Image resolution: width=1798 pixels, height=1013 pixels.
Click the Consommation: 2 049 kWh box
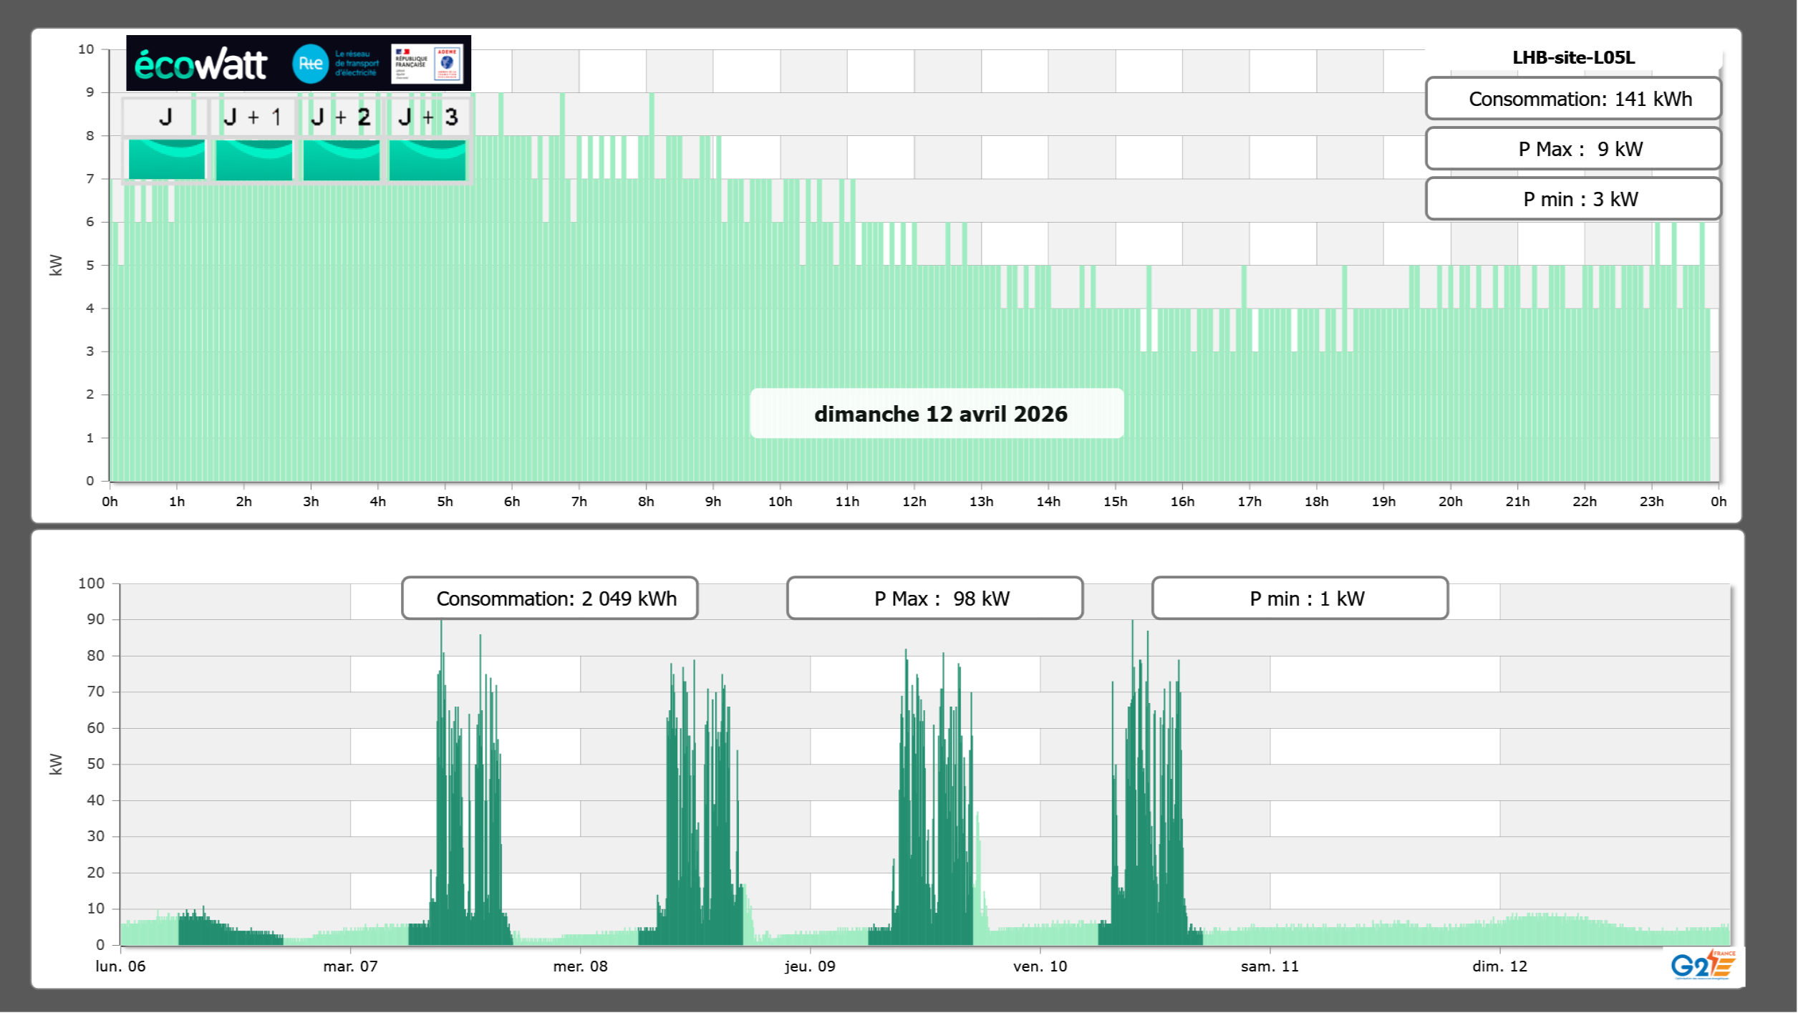pos(550,598)
